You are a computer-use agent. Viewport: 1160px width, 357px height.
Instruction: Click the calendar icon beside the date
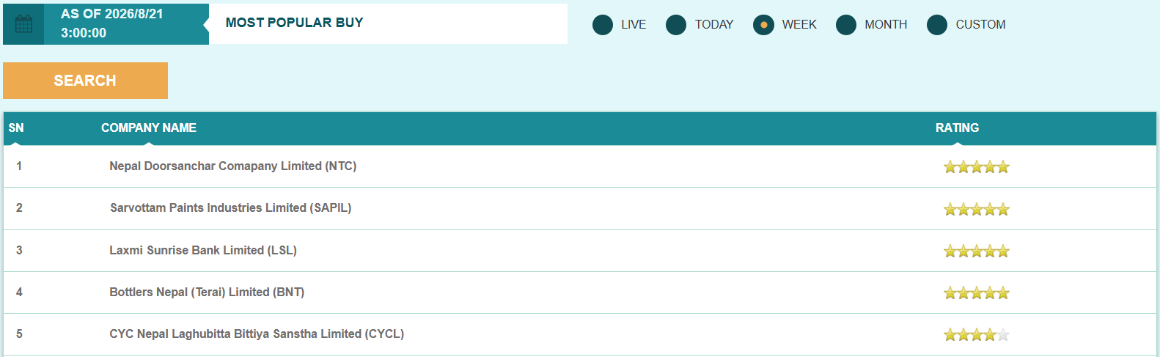tap(23, 24)
